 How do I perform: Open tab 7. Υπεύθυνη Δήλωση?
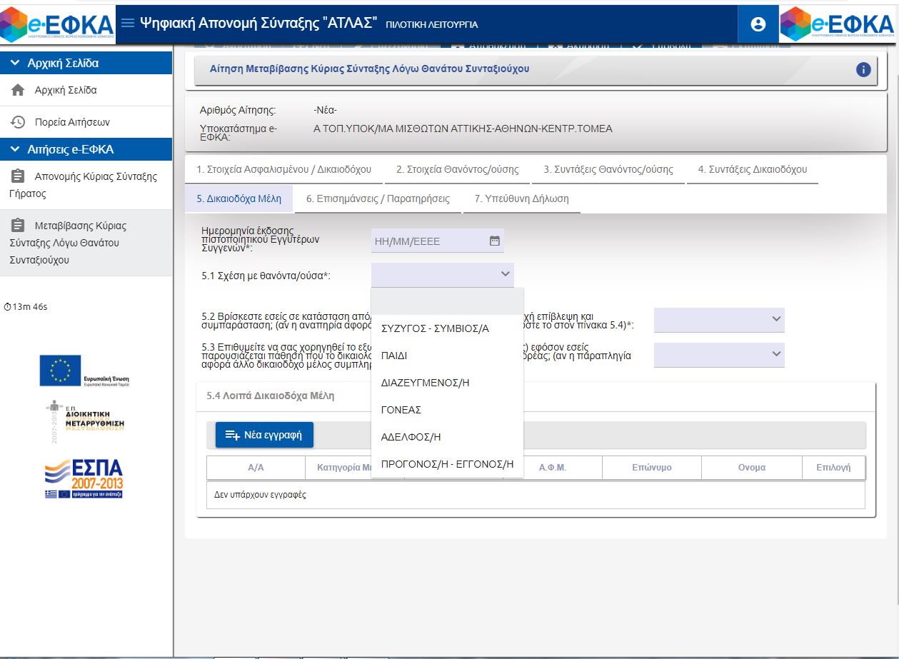[521, 198]
